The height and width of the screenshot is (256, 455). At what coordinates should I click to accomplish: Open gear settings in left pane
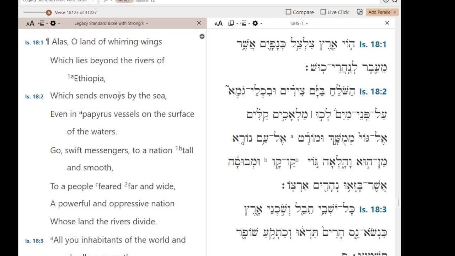(54, 23)
